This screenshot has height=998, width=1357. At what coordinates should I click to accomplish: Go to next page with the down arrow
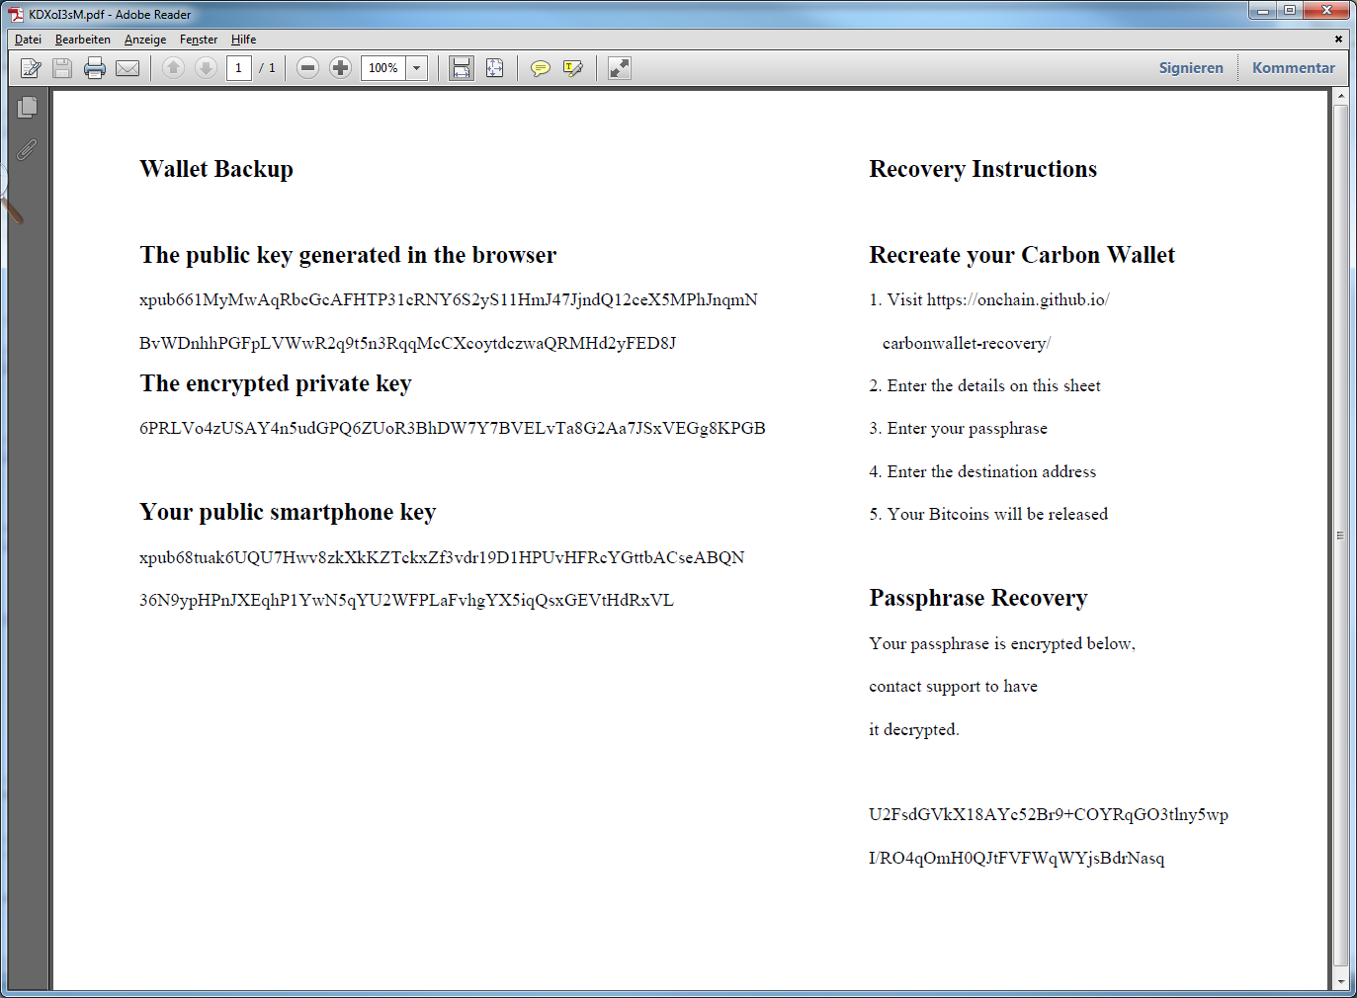(206, 68)
